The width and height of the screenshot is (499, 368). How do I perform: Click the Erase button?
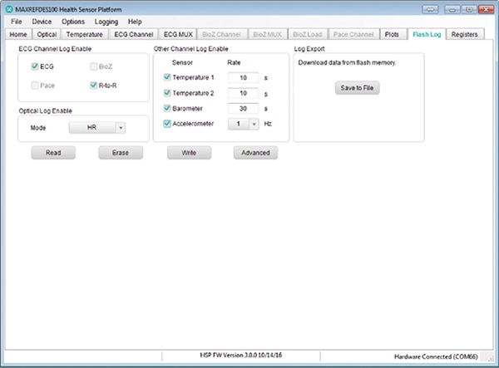120,154
